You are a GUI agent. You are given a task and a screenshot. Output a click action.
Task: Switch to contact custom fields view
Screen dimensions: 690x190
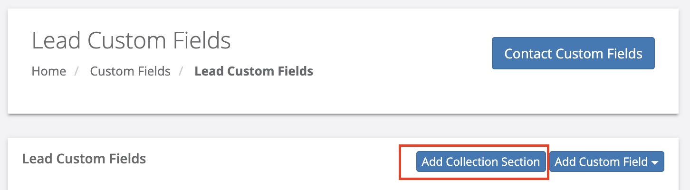pos(573,53)
